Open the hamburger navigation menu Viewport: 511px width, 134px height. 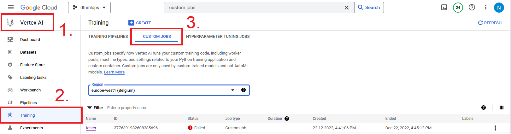pyautogui.click(x=10, y=7)
